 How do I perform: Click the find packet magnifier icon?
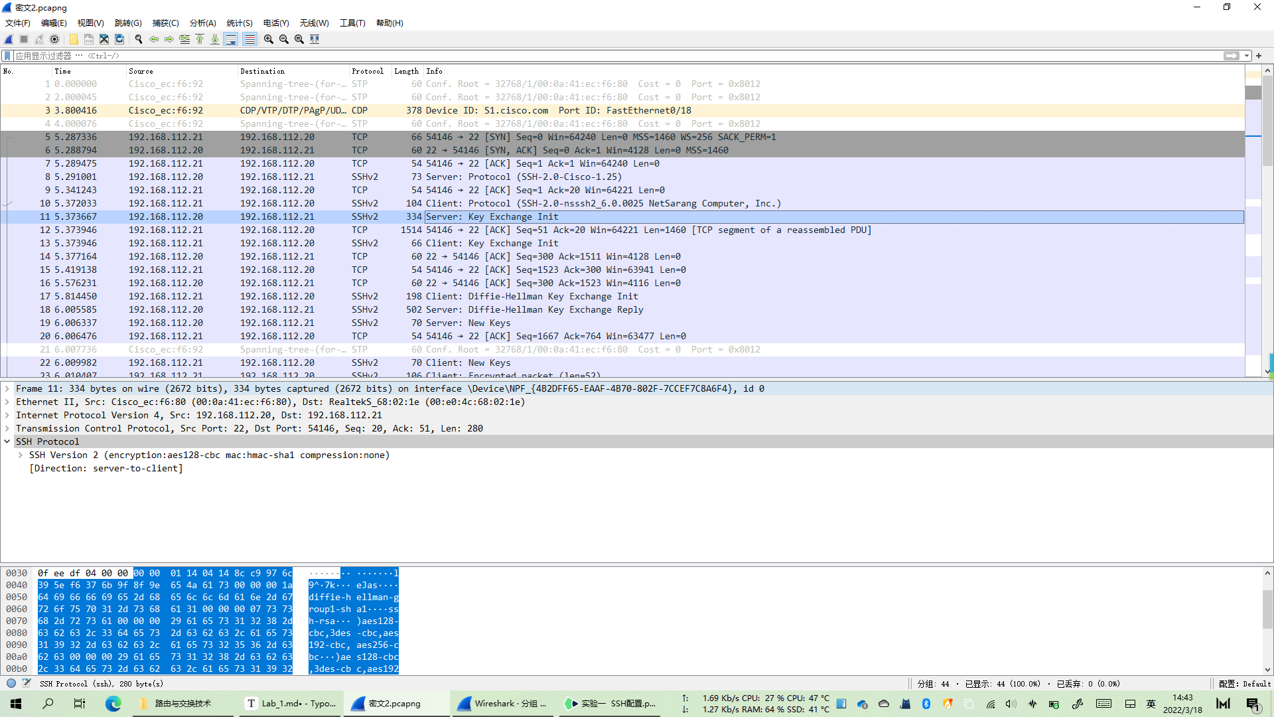(x=139, y=39)
